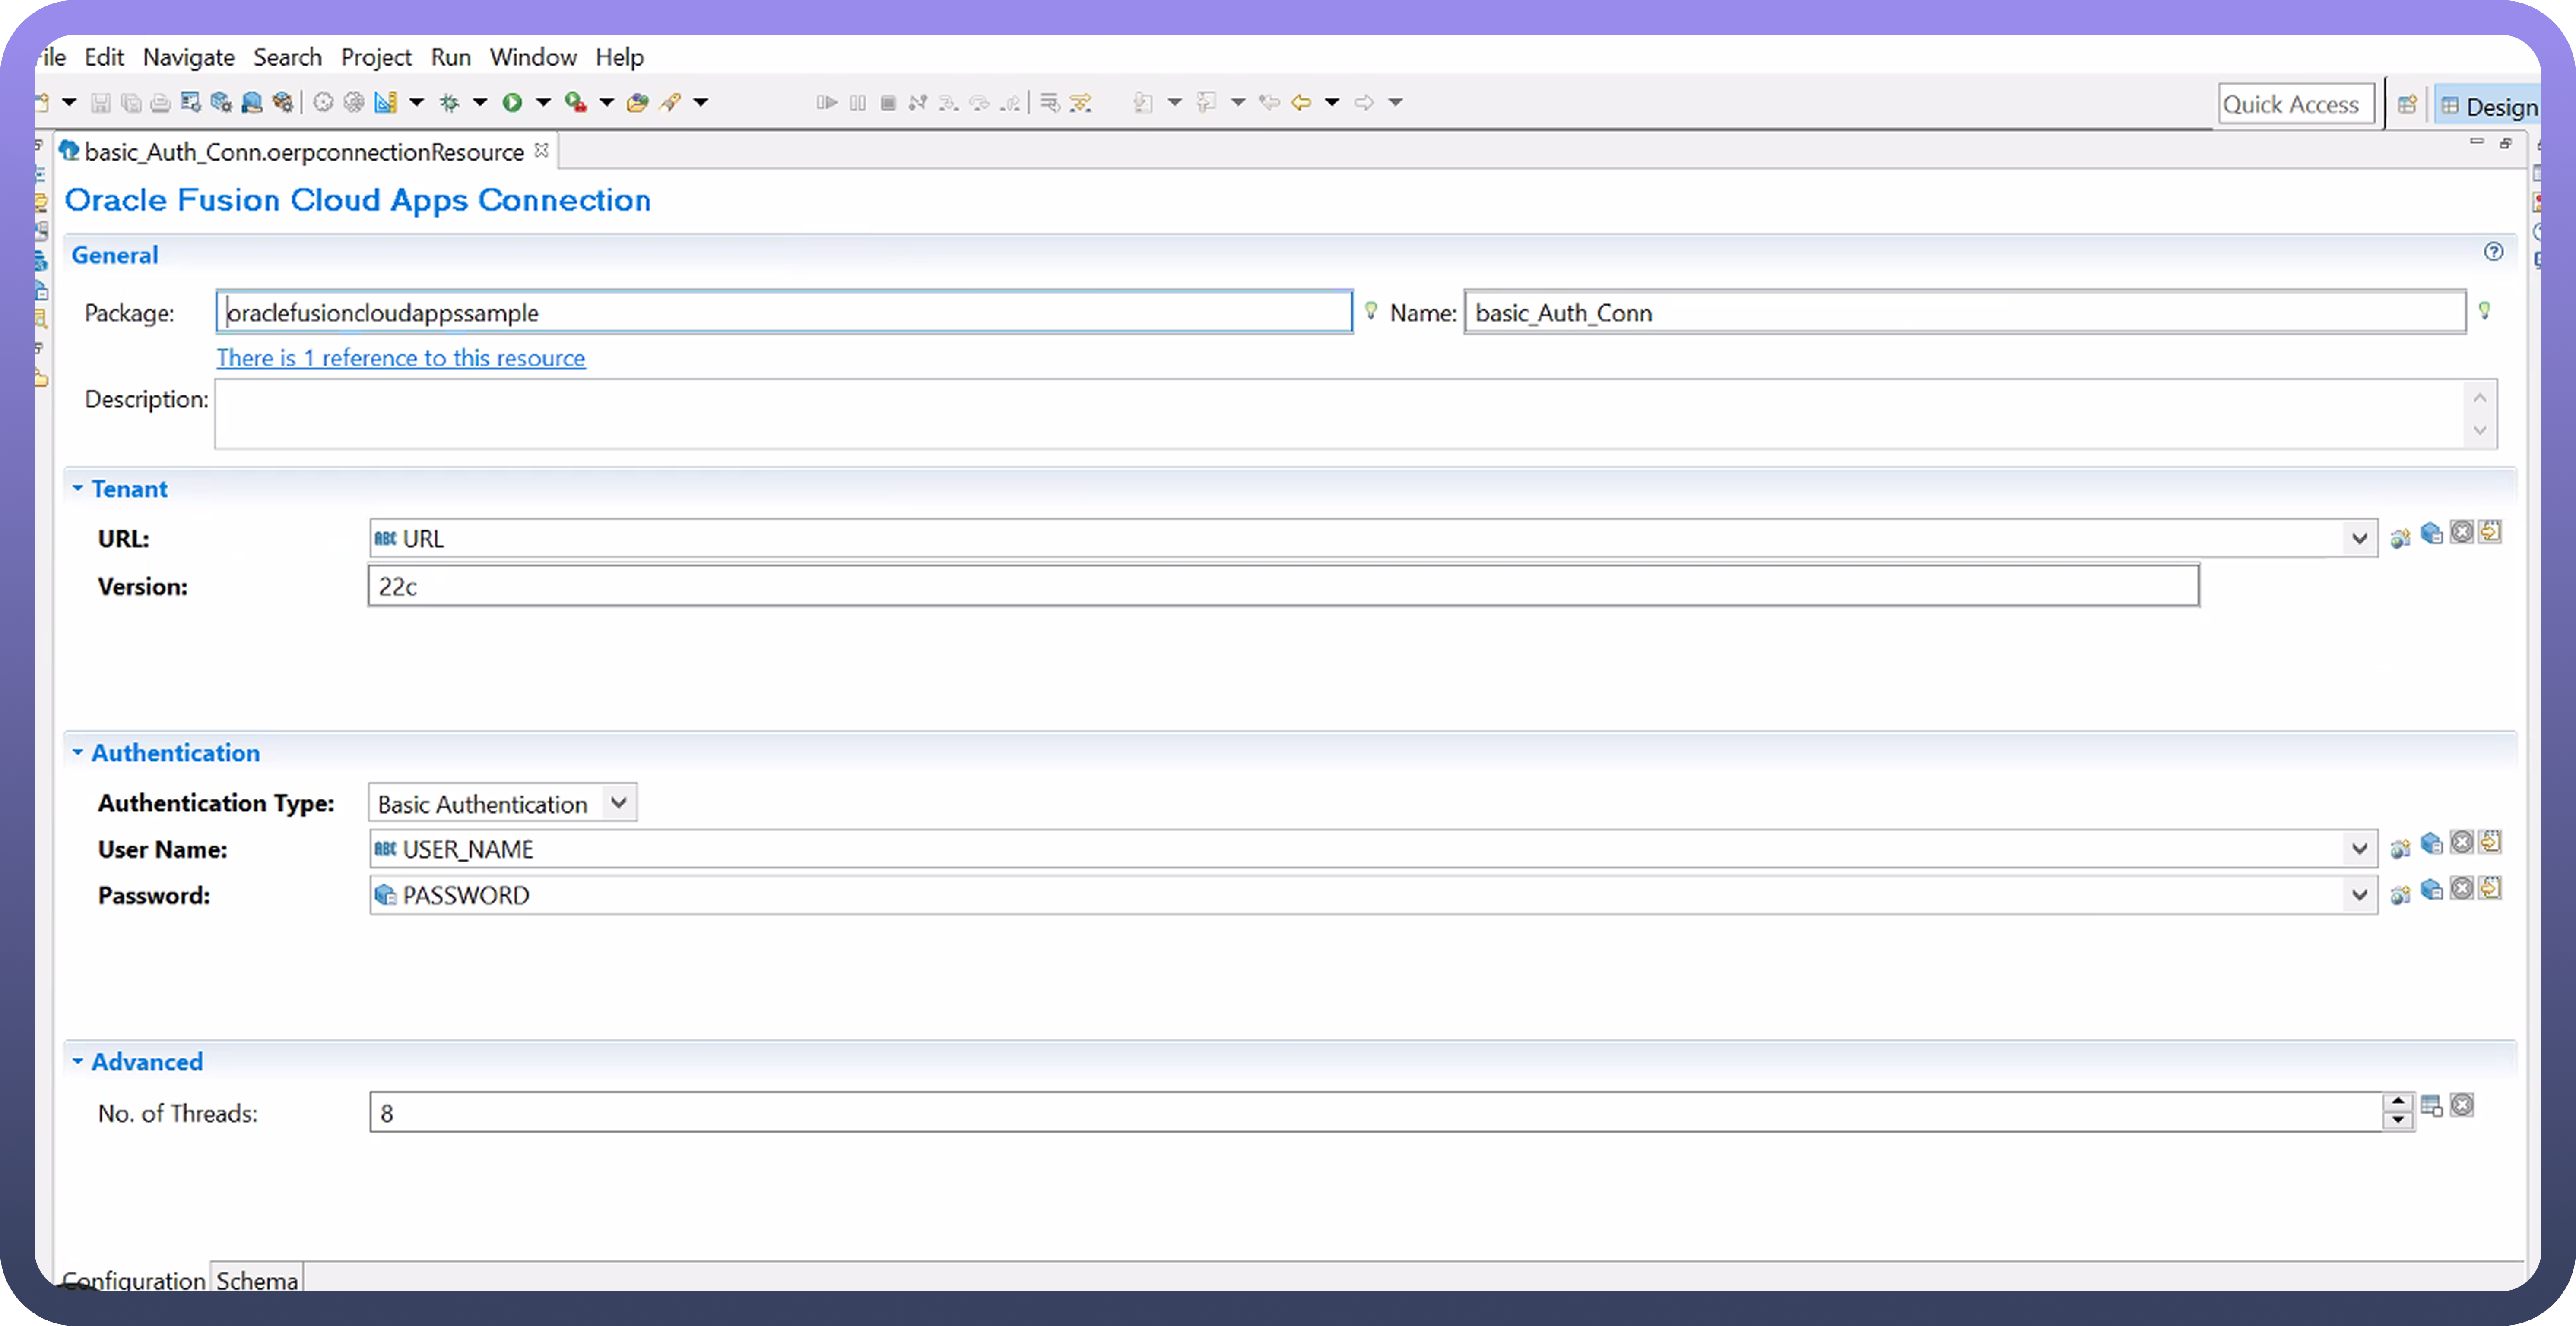Viewport: 2576px width, 1326px height.
Task: Click the help question mark icon in General
Action: [x=2493, y=252]
